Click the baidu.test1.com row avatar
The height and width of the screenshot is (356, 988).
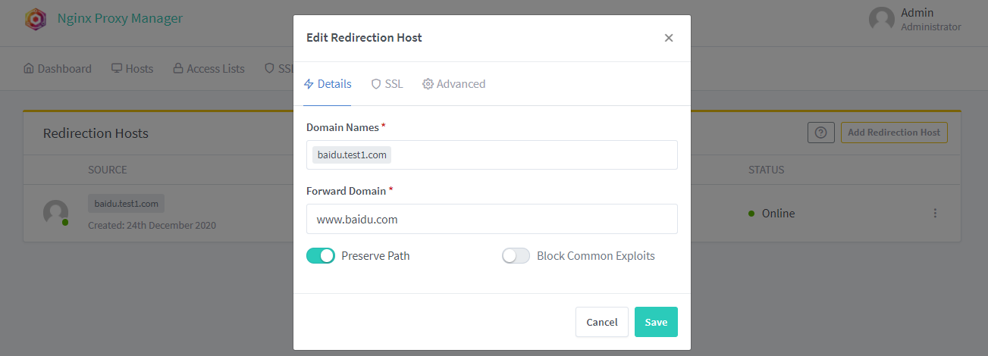pos(55,213)
